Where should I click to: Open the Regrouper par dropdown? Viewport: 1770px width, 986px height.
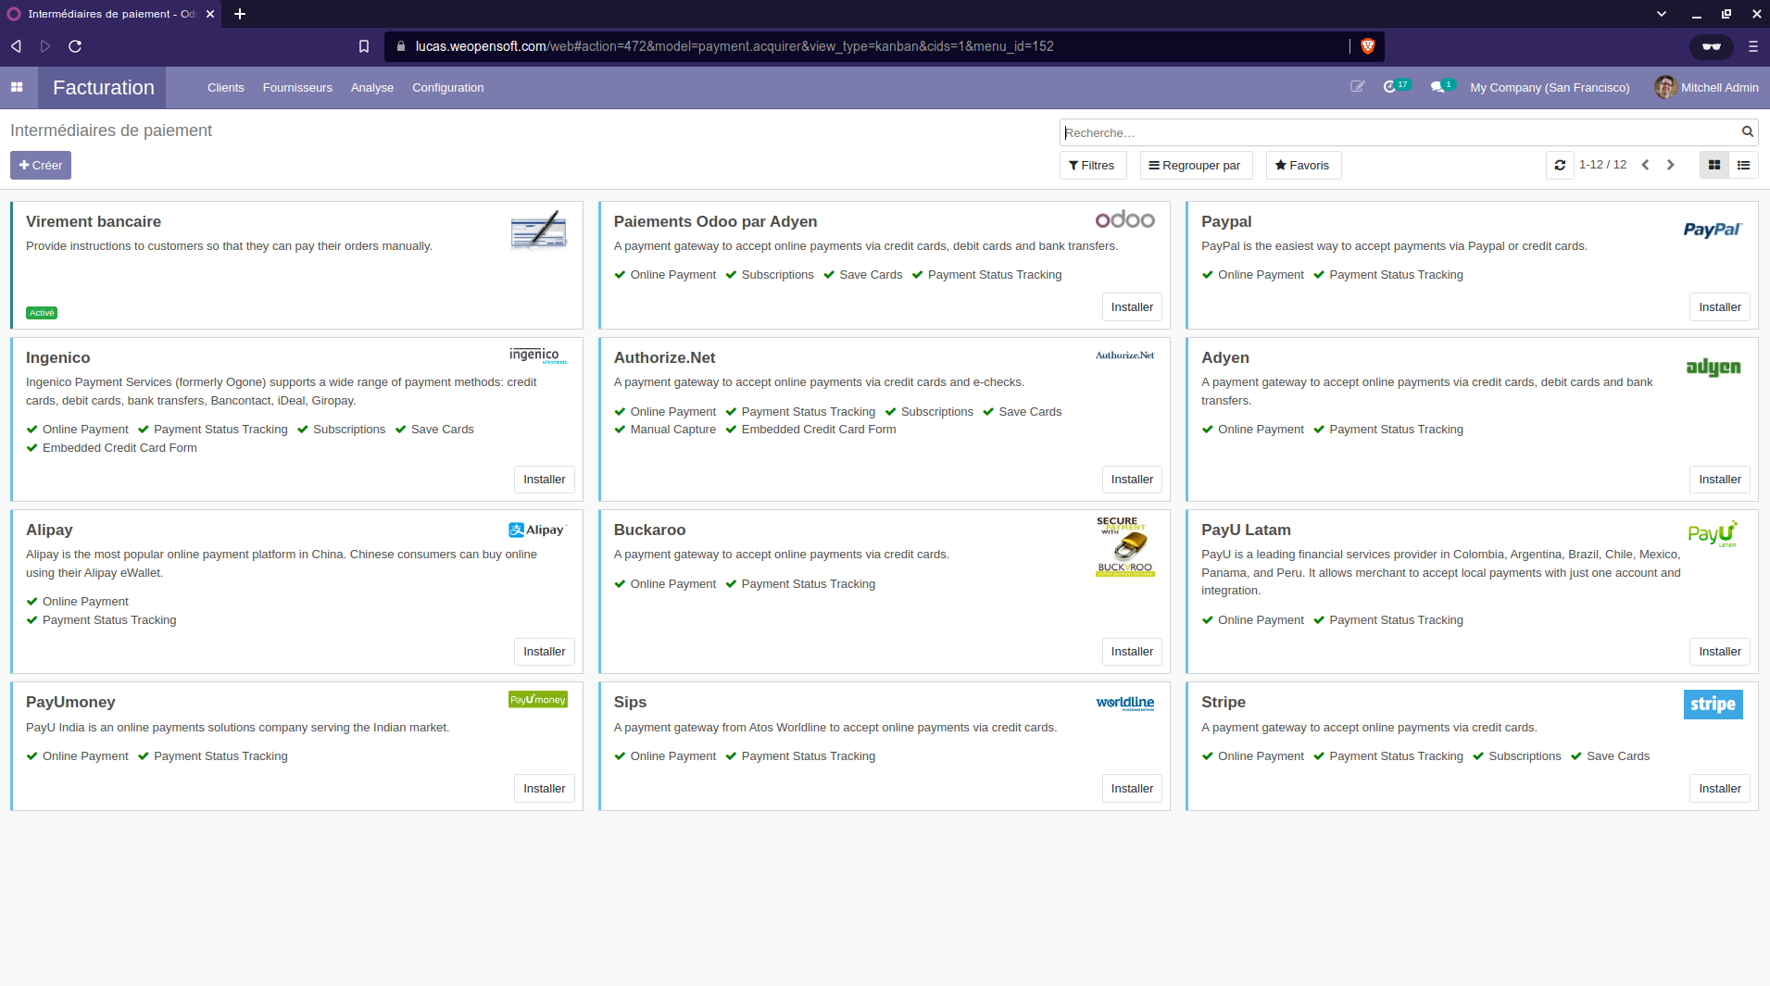pos(1196,165)
